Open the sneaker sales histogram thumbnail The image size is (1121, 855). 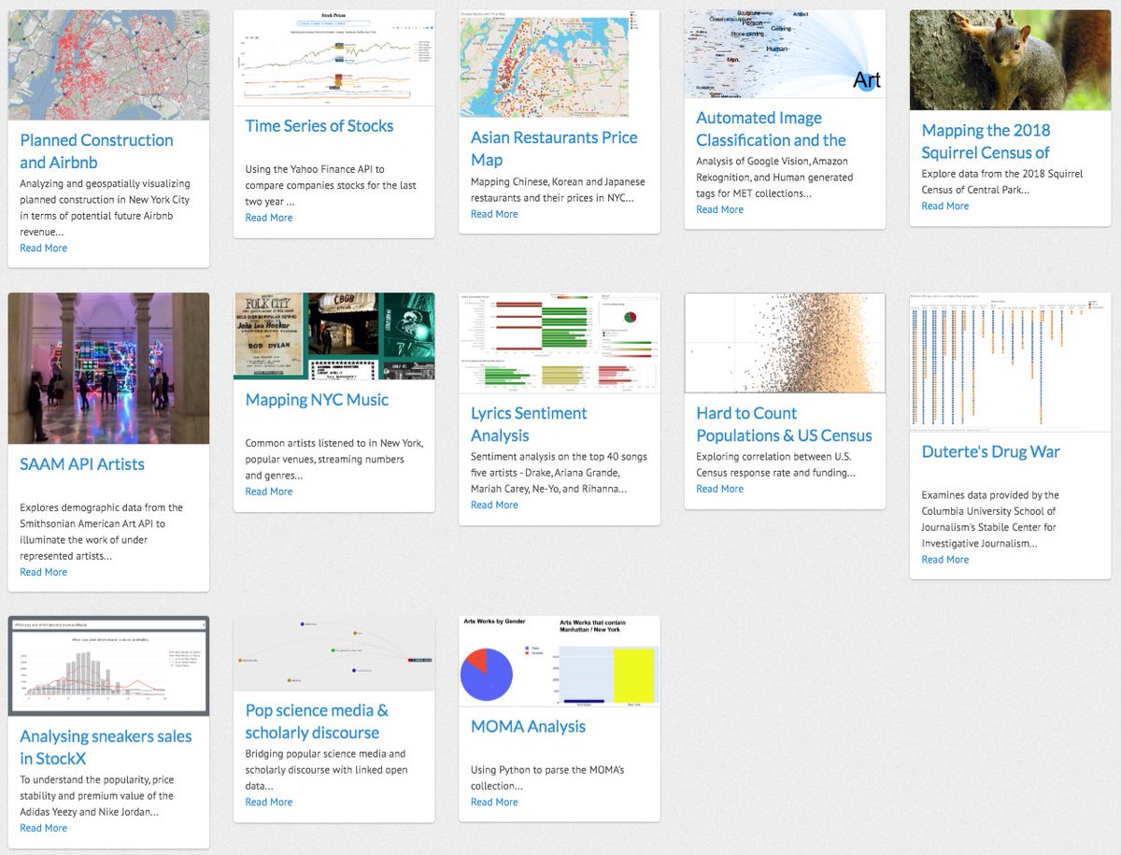pyautogui.click(x=108, y=666)
